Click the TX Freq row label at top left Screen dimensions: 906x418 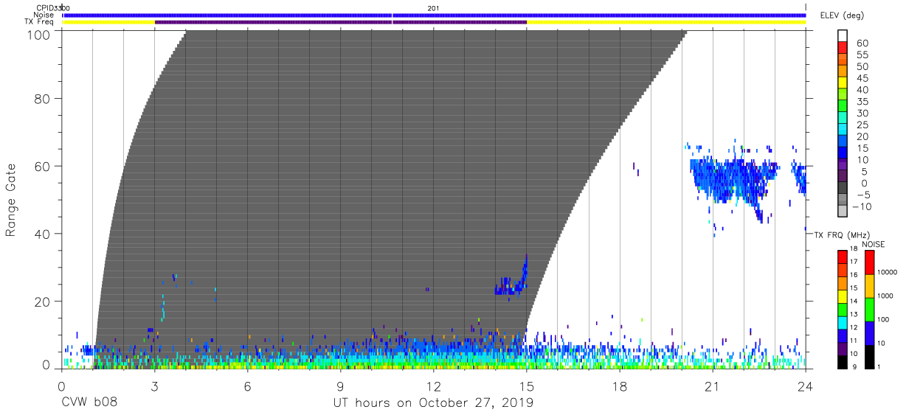pyautogui.click(x=40, y=22)
